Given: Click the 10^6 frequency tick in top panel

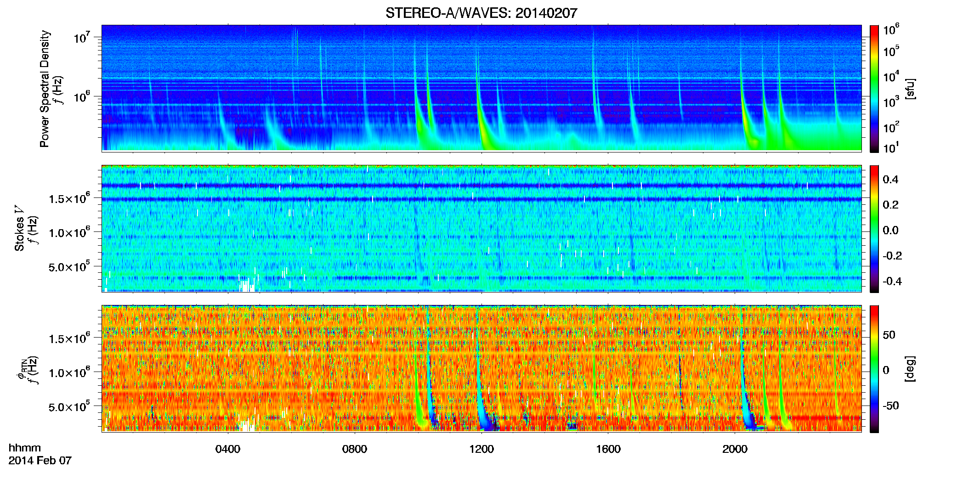Looking at the screenshot, I should click(82, 96).
